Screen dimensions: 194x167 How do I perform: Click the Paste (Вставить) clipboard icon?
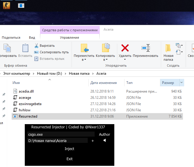(x=25, y=48)
